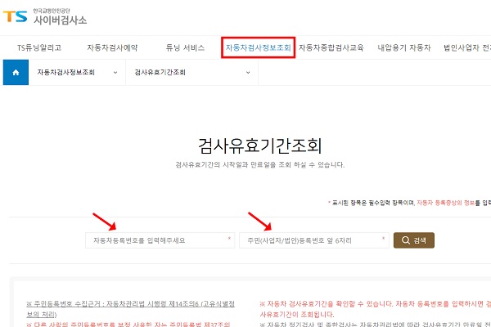Open the 튜닝 서비스 menu
Screen dimensions: 491x327
coord(185,47)
